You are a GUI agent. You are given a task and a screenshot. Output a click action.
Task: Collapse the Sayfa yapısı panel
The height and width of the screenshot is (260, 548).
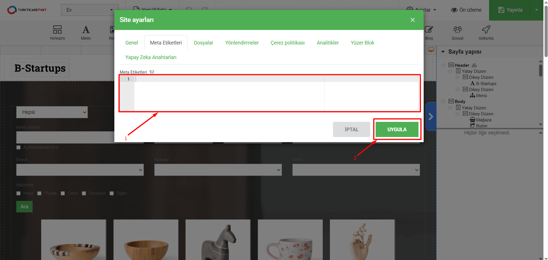pos(443,52)
